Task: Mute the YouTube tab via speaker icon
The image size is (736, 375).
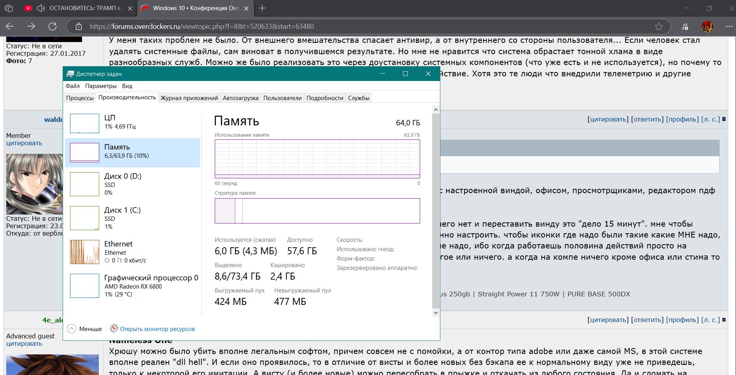Action: 40,8
